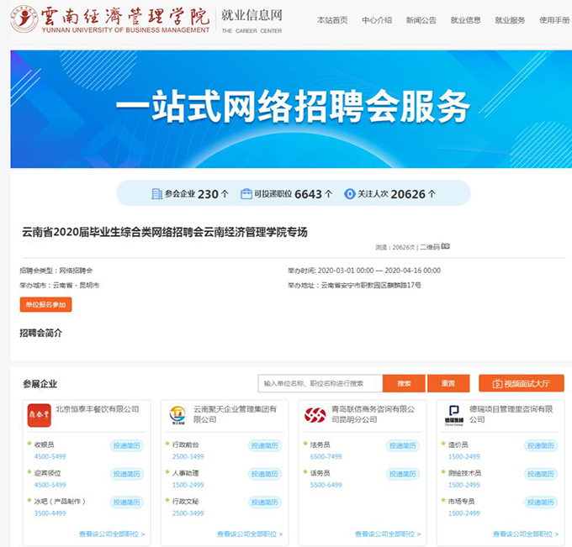Image resolution: width=572 pixels, height=547 pixels.
Task: Open the 使用手册 navigation item
Action: [554, 20]
